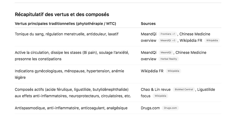Image resolution: width=235 pixels, height=116 pixels.
Task: Open the Frontiers +1 source chip
Action: tap(168, 34)
